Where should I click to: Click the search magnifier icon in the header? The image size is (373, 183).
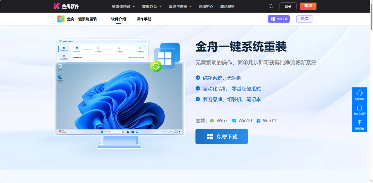click(x=270, y=6)
